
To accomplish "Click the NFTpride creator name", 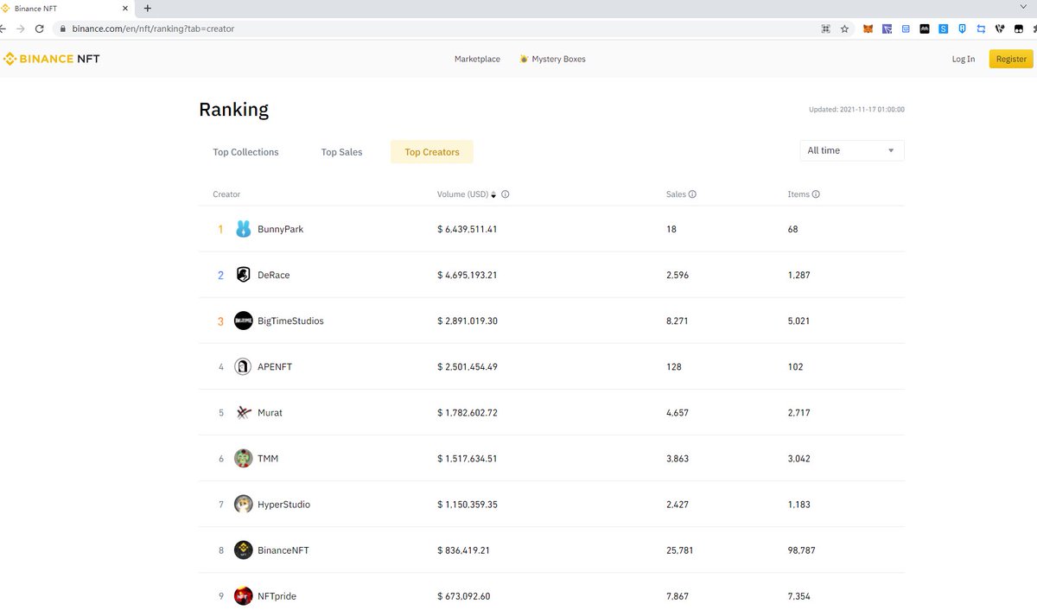I will pos(277,596).
